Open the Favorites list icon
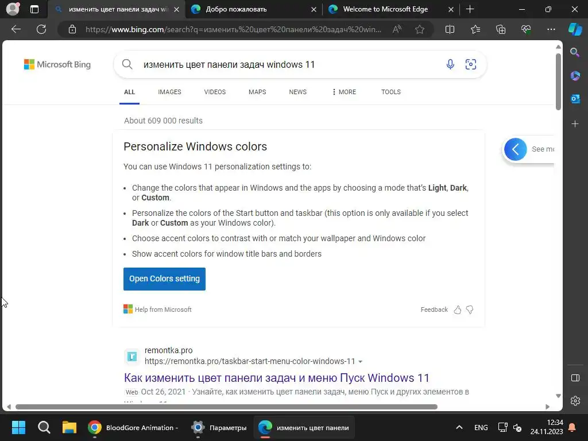This screenshot has height=441, width=588. coord(475,29)
